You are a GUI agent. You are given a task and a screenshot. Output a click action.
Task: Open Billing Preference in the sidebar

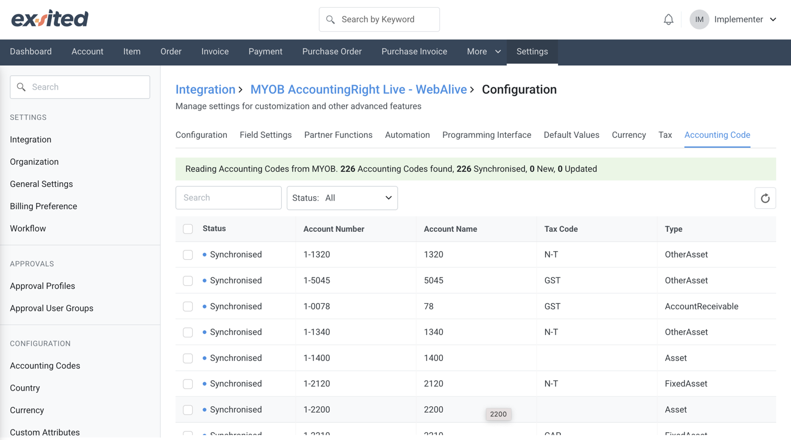(43, 207)
